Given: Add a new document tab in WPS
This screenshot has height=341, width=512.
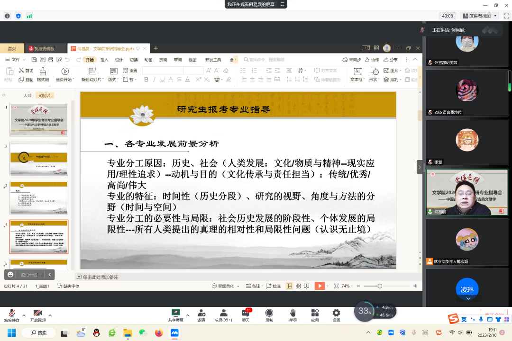Looking at the screenshot, I should click(x=156, y=48).
